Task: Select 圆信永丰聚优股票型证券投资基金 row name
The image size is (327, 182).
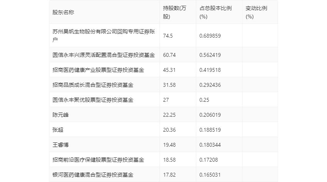Action: [93, 100]
